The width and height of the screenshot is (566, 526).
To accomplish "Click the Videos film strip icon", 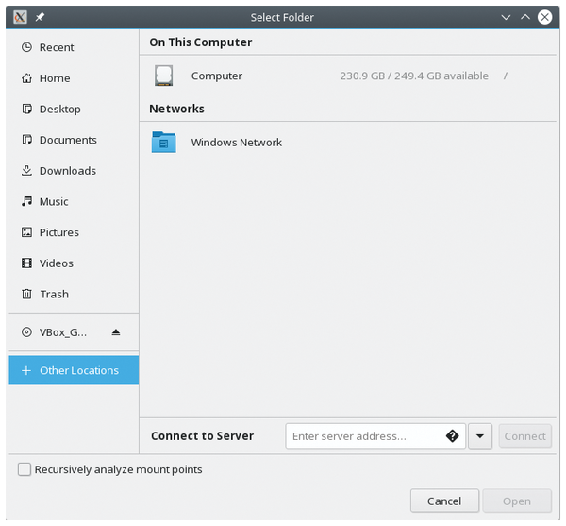I will [x=26, y=263].
